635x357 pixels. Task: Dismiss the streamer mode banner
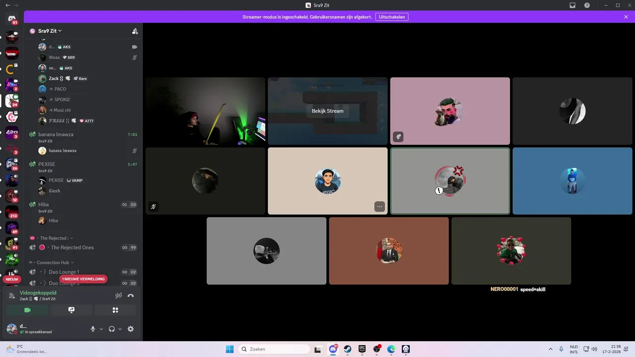(x=626, y=17)
